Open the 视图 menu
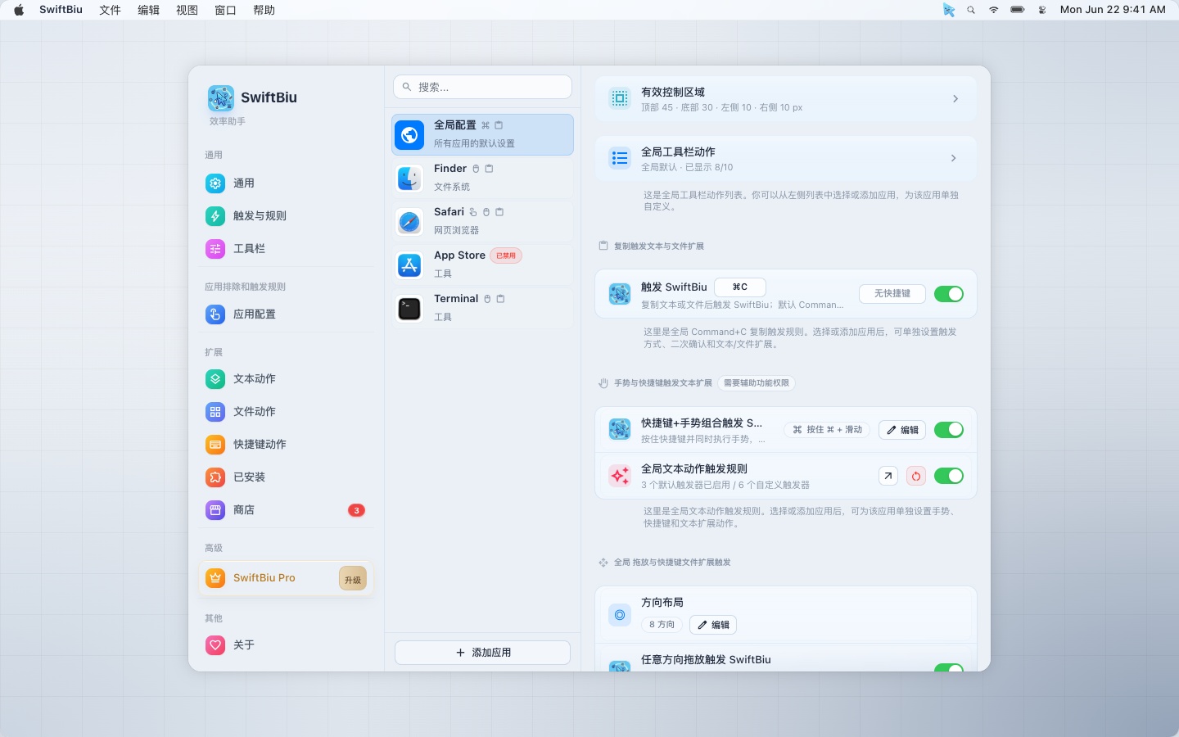Image resolution: width=1179 pixels, height=737 pixels. coord(187,10)
